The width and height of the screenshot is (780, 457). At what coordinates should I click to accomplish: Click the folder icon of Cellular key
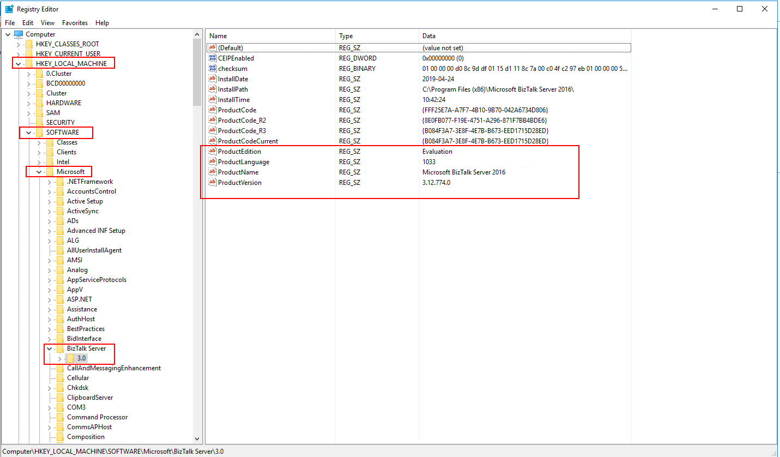(x=60, y=378)
